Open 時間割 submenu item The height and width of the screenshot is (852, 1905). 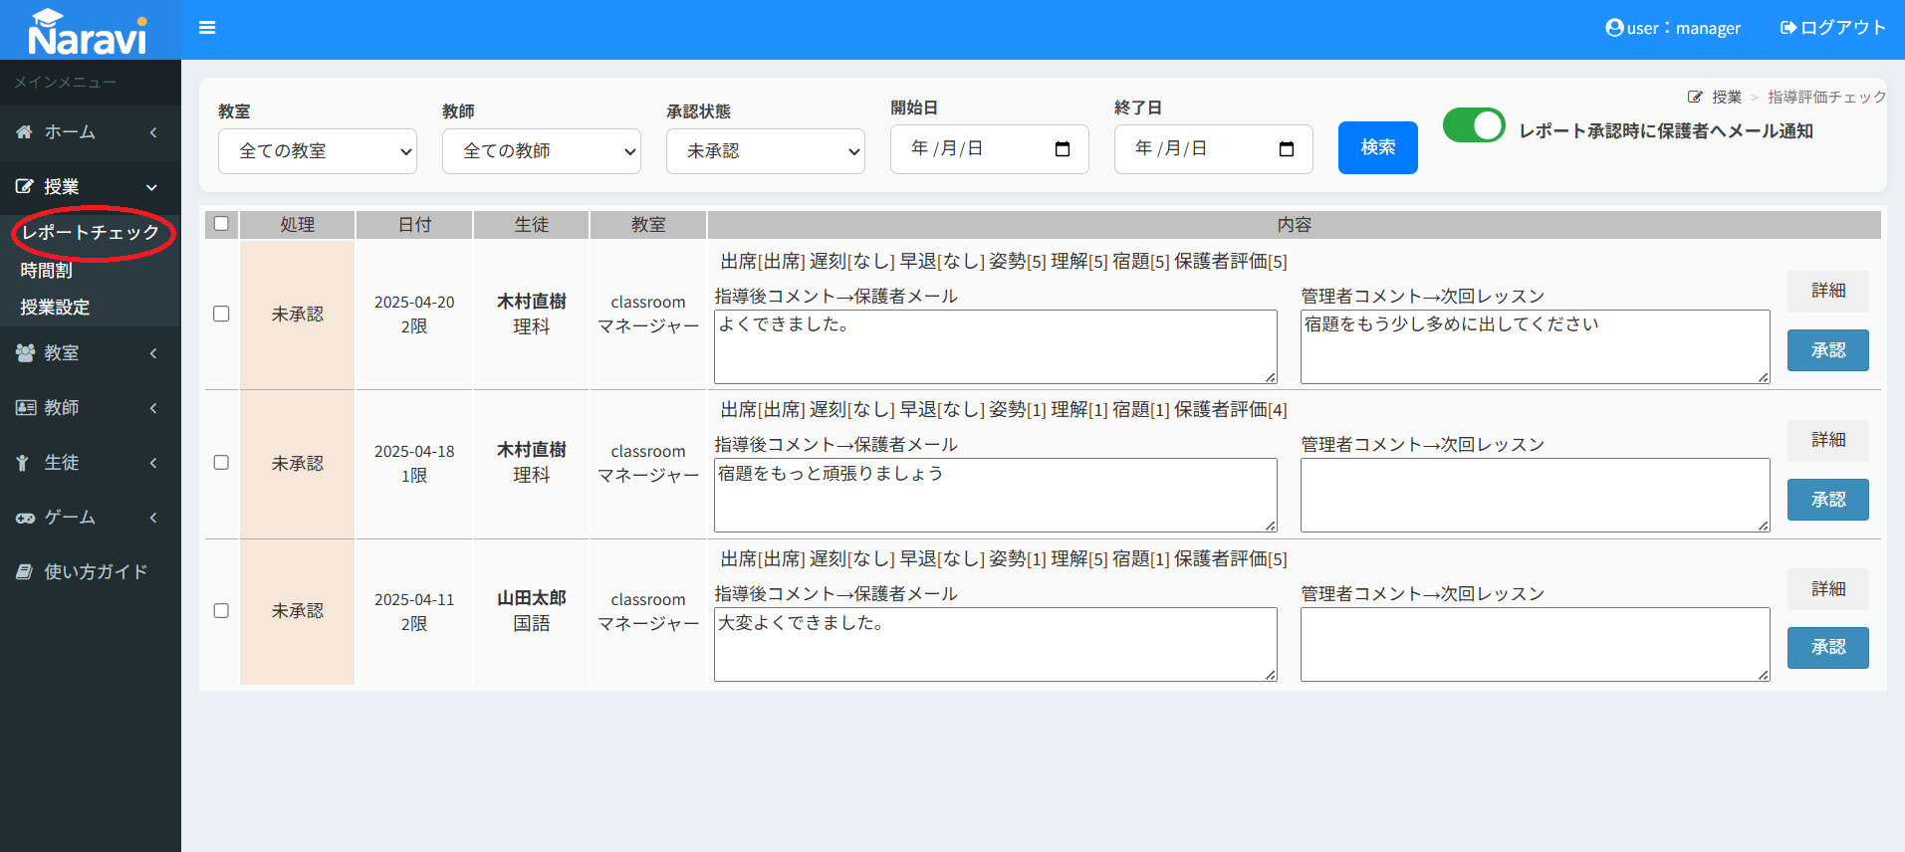(x=46, y=271)
